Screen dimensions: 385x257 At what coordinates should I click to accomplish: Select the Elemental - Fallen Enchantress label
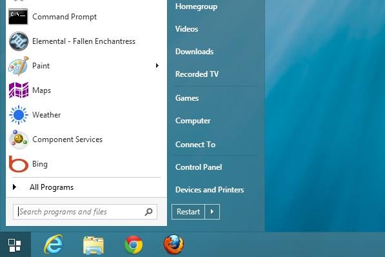coord(84,41)
